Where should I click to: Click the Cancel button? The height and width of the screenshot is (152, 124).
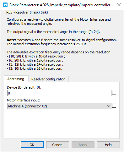[57, 145]
